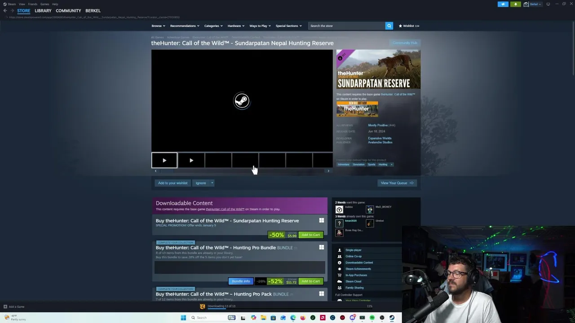Open Spotify from the taskbar
This screenshot has height=323, width=575.
click(372, 318)
